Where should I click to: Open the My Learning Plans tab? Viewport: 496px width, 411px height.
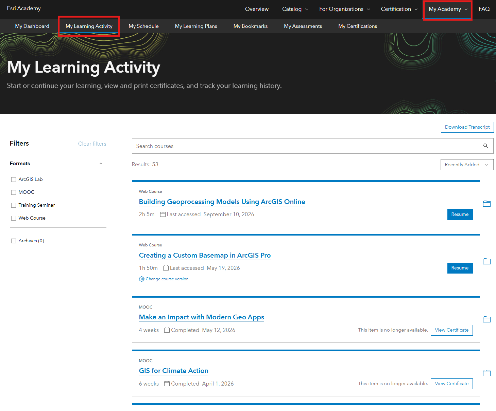(x=196, y=26)
